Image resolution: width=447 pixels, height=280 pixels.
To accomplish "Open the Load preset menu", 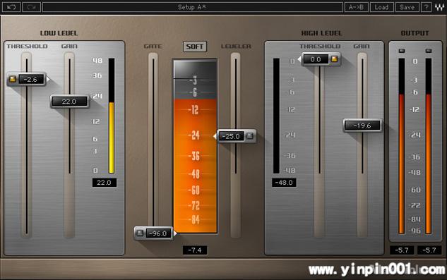I will pos(382,7).
